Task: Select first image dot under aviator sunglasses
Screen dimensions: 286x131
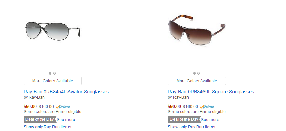Action: (50, 73)
